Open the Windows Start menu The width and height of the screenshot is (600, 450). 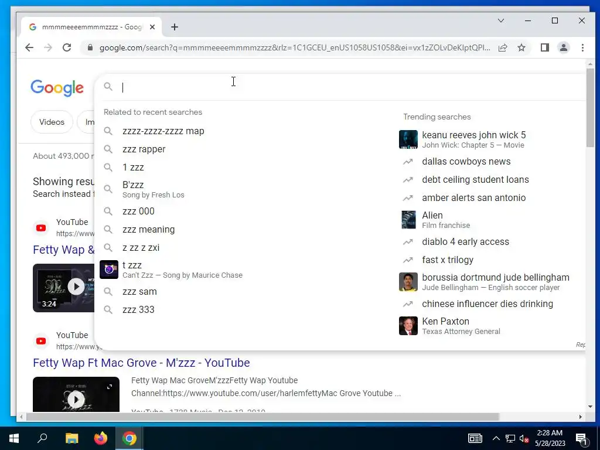pyautogui.click(x=14, y=438)
